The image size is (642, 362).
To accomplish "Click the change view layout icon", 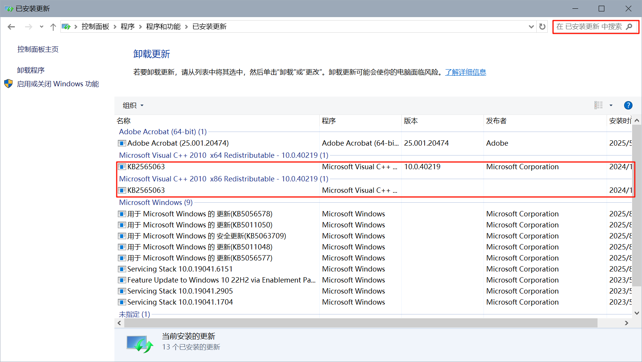I will click(599, 105).
